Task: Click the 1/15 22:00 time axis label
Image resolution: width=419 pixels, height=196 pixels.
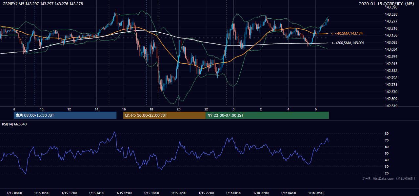Action: tap(206, 193)
